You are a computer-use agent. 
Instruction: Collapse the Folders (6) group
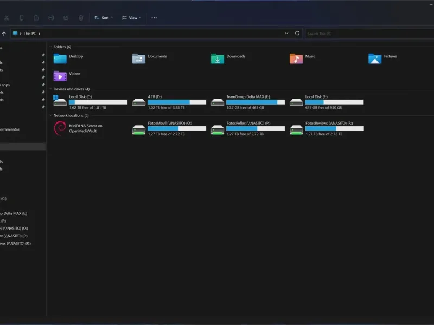[x=50, y=47]
